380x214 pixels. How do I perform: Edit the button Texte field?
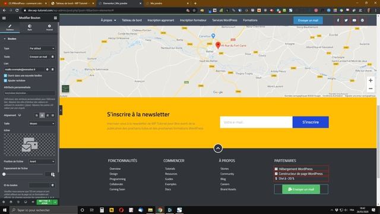39,57
